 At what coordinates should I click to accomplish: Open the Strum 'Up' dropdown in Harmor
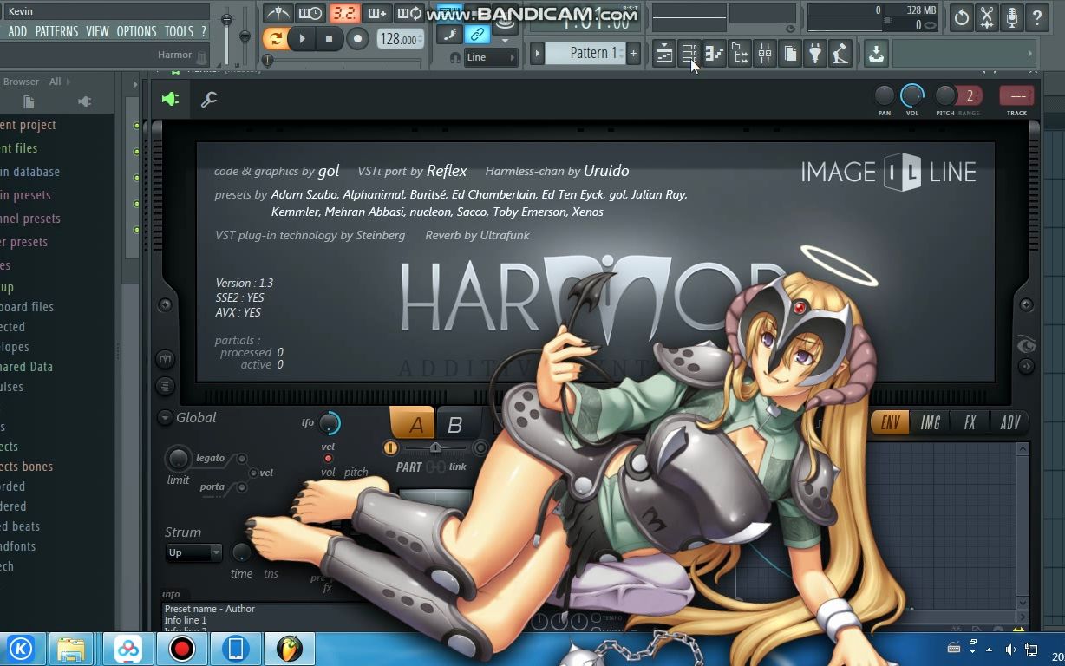tap(193, 552)
